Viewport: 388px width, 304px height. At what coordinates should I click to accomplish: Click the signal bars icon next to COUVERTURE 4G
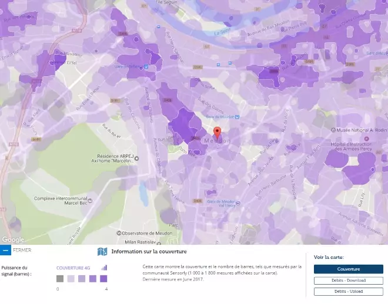click(104, 268)
